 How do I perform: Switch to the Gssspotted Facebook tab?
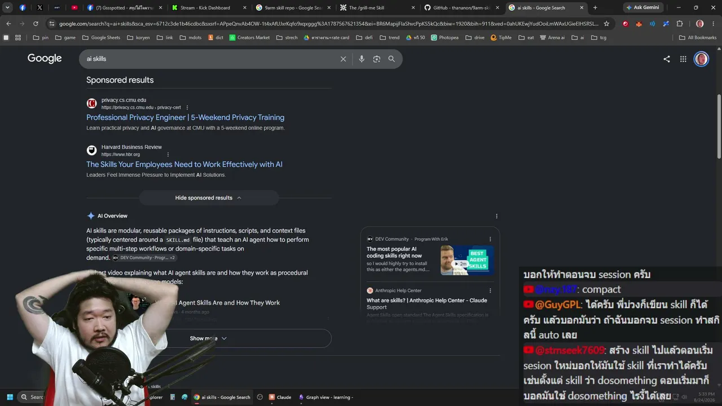point(125,8)
